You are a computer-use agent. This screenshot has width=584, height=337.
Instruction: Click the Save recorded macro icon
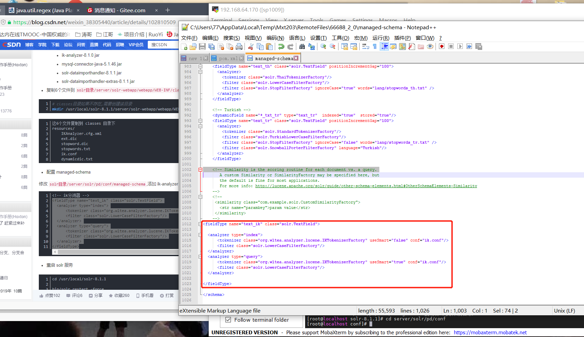coord(479,47)
